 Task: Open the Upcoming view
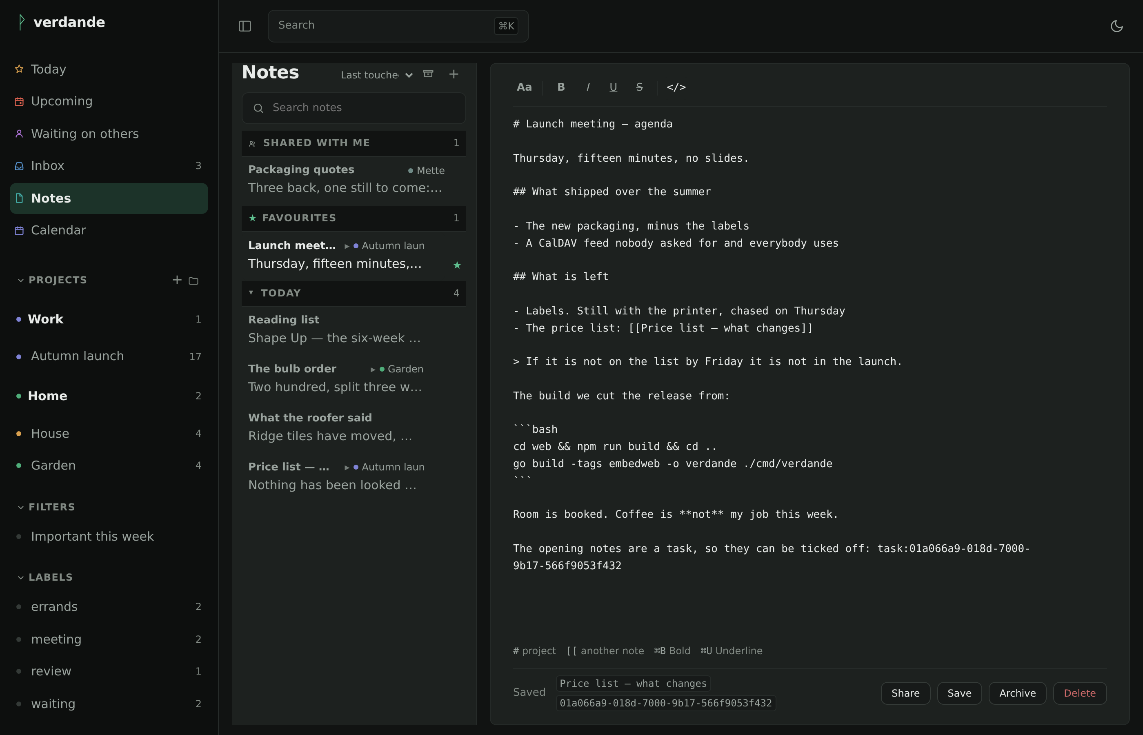(x=109, y=101)
